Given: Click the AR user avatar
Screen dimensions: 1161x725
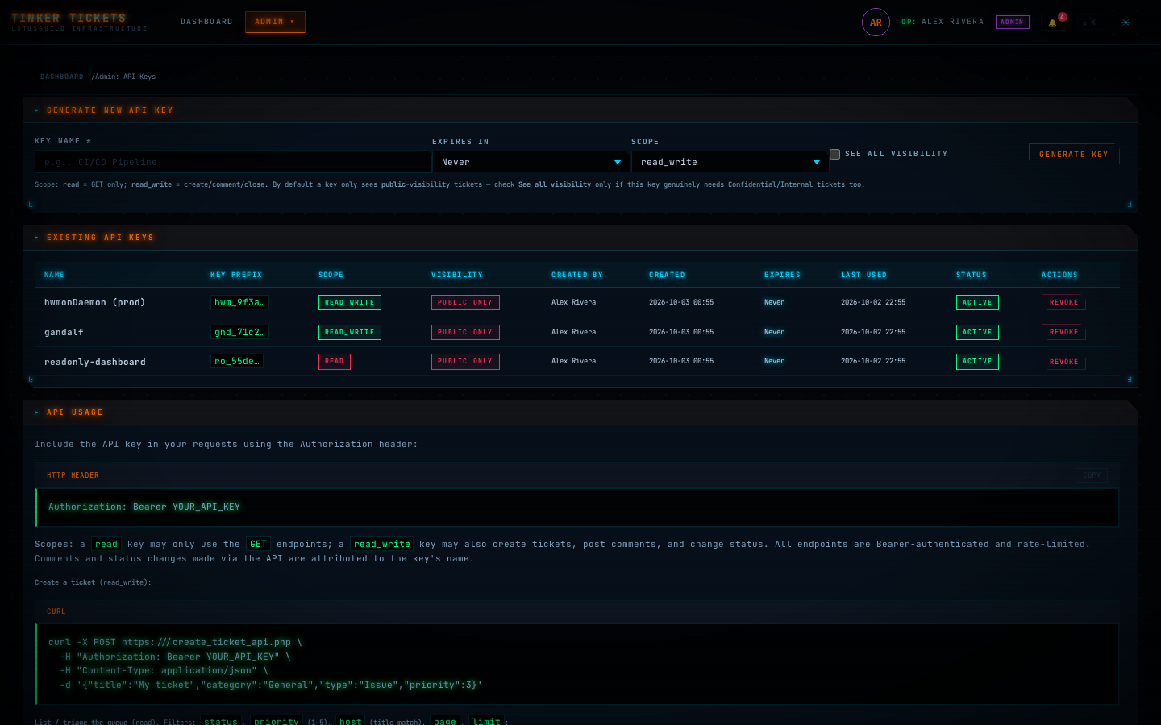Looking at the screenshot, I should (x=876, y=23).
